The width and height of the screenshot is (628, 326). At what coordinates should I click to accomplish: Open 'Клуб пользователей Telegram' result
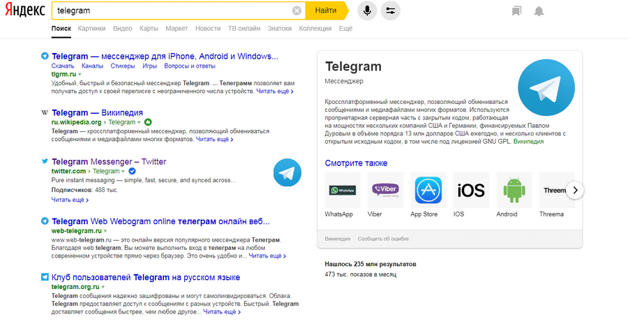coord(146,277)
